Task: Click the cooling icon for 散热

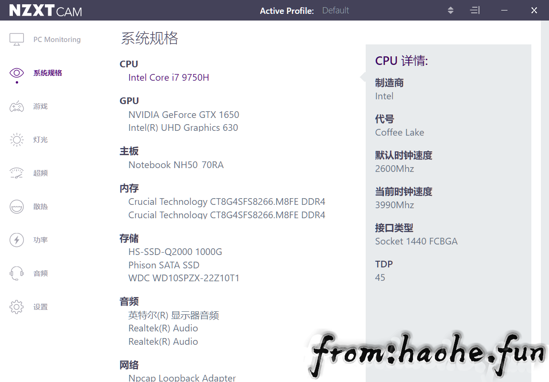Action: [x=16, y=207]
